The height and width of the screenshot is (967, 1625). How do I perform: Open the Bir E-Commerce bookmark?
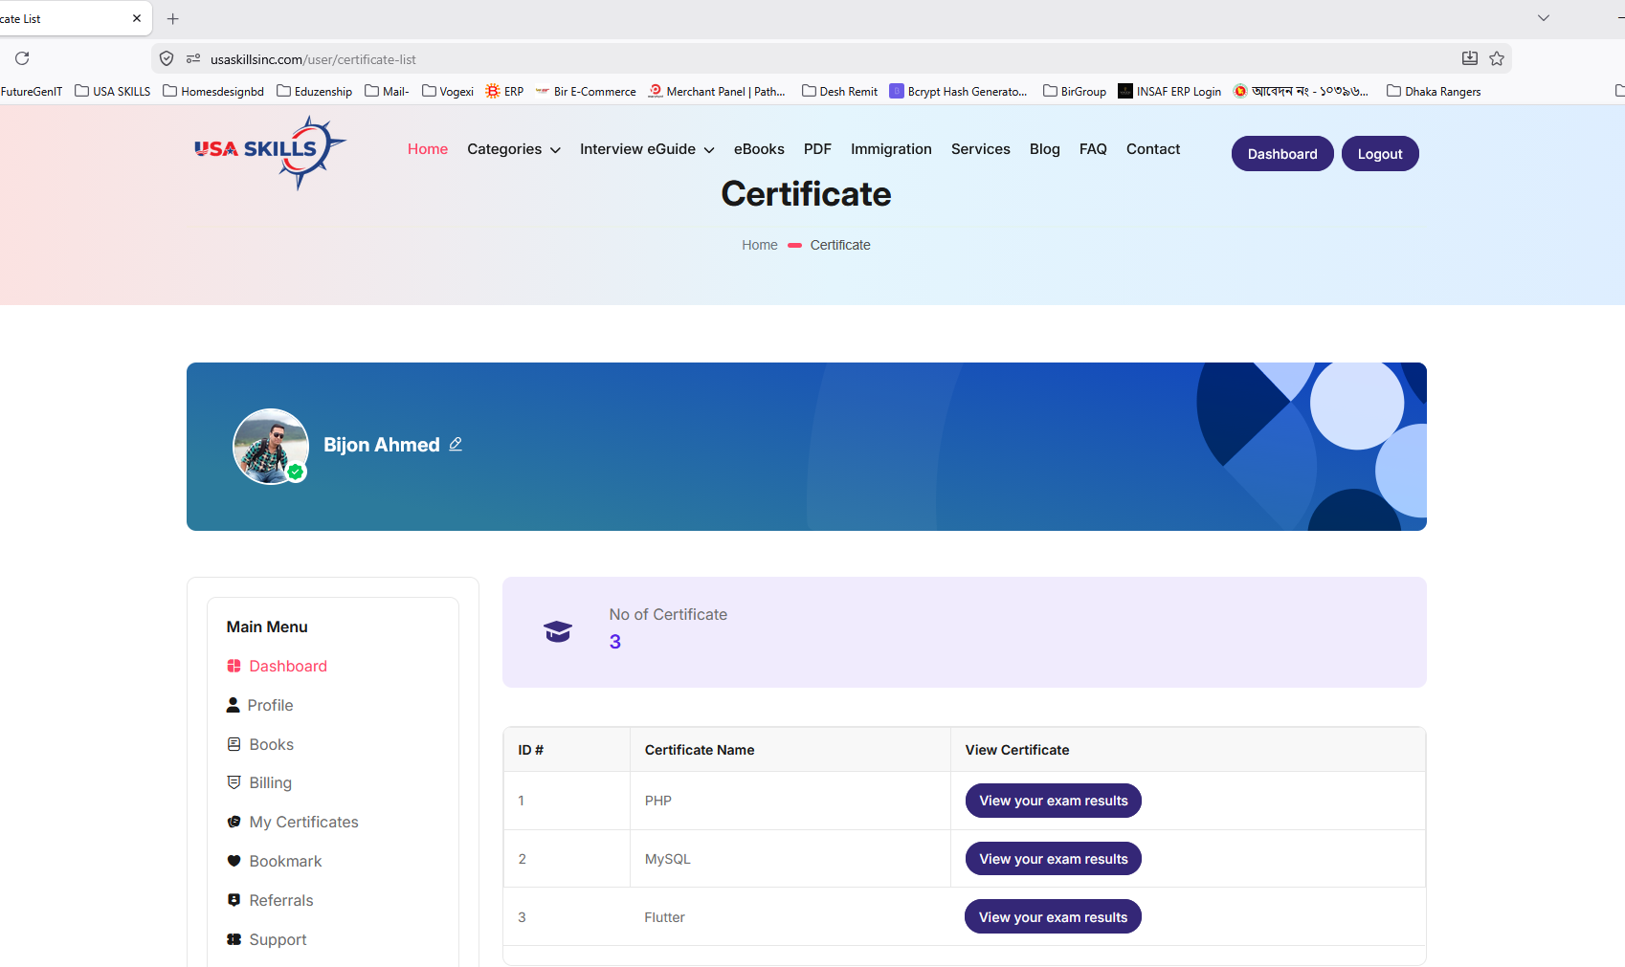(x=586, y=91)
